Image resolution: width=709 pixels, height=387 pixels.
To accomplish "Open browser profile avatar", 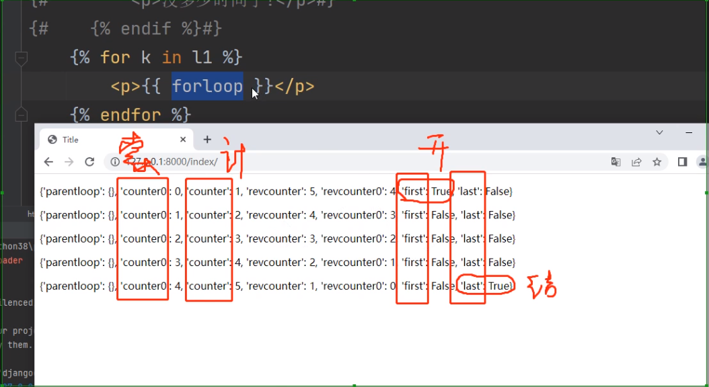I will coord(703,162).
